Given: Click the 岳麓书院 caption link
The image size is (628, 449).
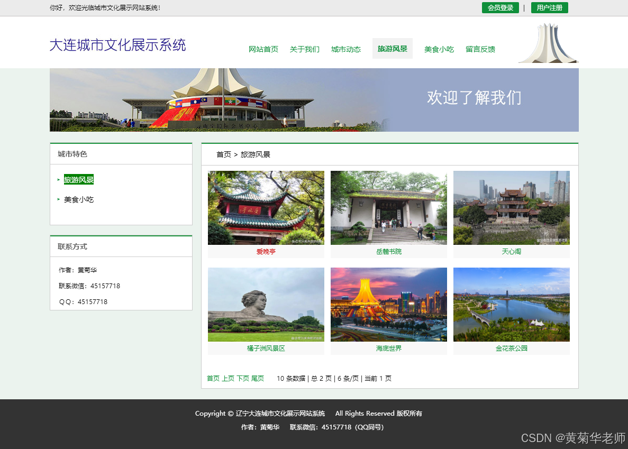Looking at the screenshot, I should pos(388,252).
